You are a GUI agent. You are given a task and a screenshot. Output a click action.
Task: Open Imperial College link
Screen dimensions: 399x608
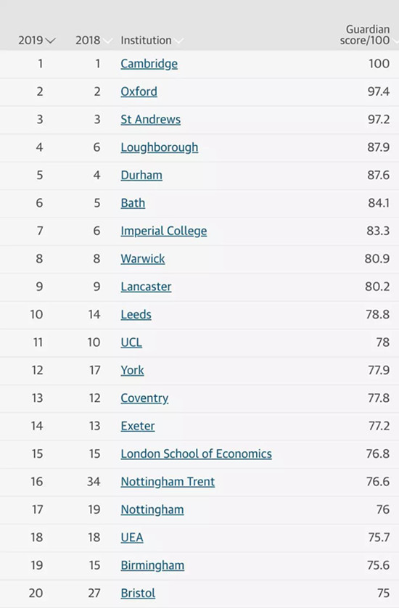[164, 231]
